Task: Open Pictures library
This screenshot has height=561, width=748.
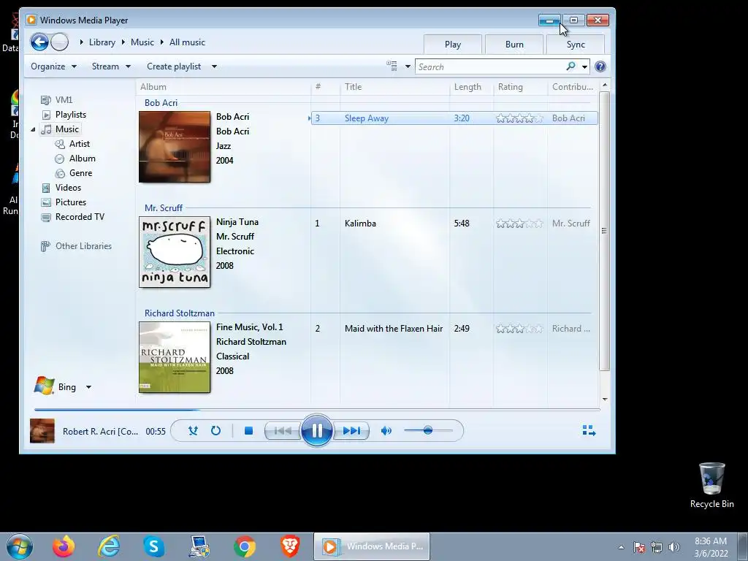Action: [x=64, y=202]
